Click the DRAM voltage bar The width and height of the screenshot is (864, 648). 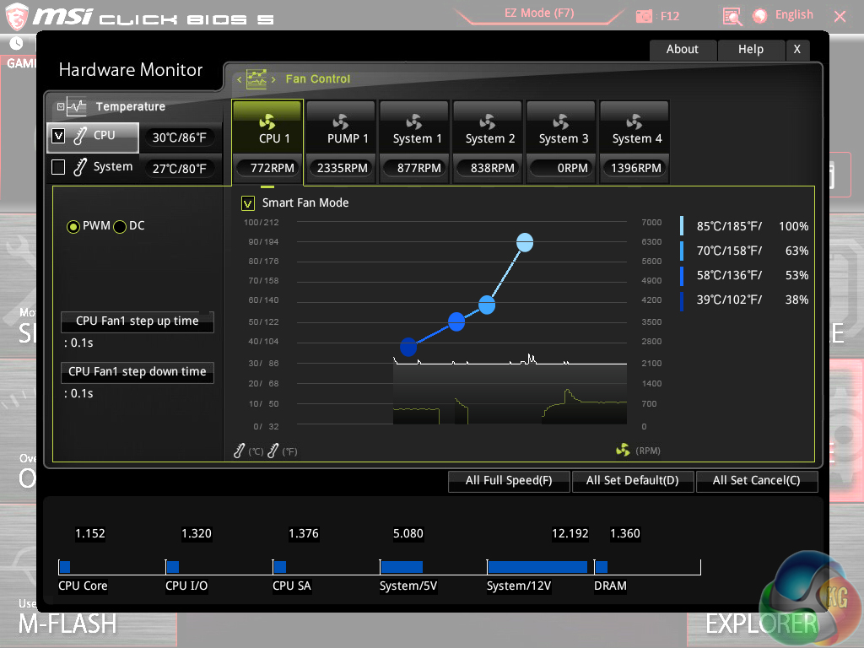coord(602,567)
